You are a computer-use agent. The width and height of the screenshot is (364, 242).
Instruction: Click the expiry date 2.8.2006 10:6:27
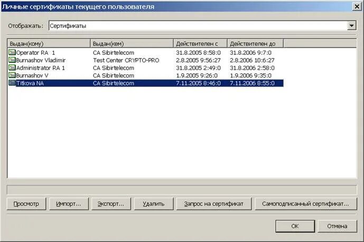click(252, 60)
